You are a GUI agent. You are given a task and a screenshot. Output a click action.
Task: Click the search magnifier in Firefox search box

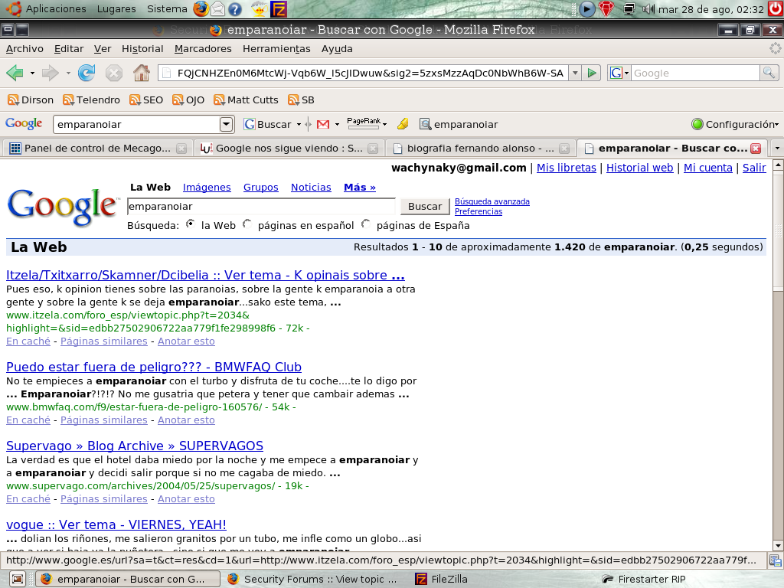tap(769, 73)
